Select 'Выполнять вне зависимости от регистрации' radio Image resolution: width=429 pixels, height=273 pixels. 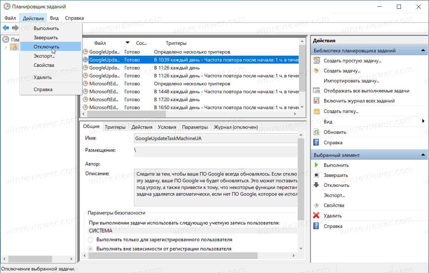pos(90,249)
